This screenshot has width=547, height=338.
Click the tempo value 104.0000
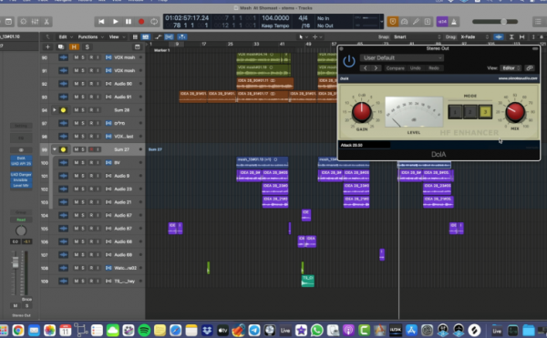pyautogui.click(x=275, y=18)
